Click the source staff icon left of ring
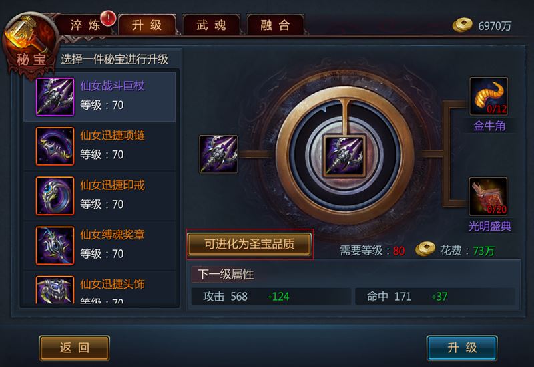The width and height of the screenshot is (534, 367). pos(218,154)
